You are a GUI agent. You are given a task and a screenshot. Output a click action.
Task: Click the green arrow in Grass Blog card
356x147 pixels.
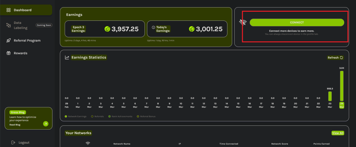tap(46, 124)
